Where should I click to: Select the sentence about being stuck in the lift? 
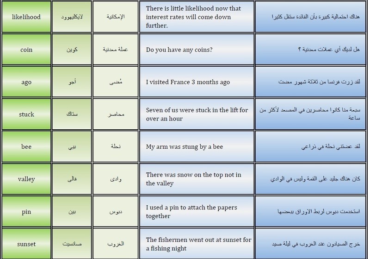(x=197, y=114)
